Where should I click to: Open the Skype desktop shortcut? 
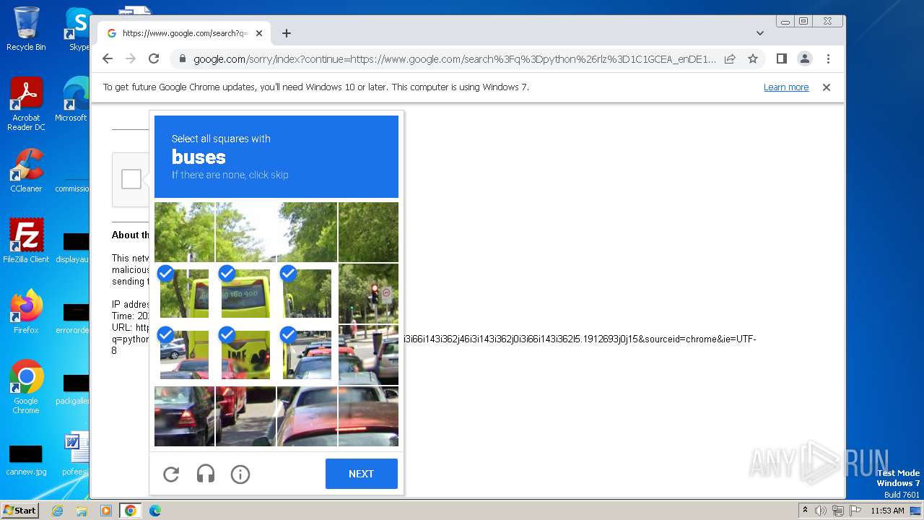[x=78, y=29]
